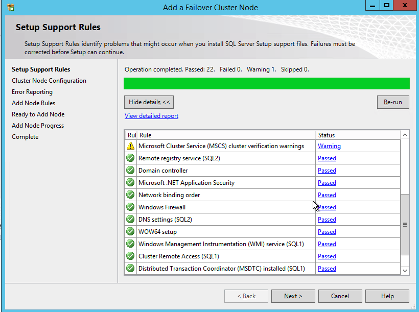Click green check icon beside Domain controller
419x312 pixels.
click(131, 171)
